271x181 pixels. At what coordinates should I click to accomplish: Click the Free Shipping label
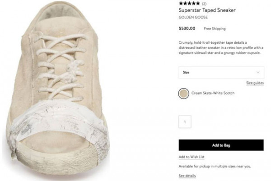(215, 28)
